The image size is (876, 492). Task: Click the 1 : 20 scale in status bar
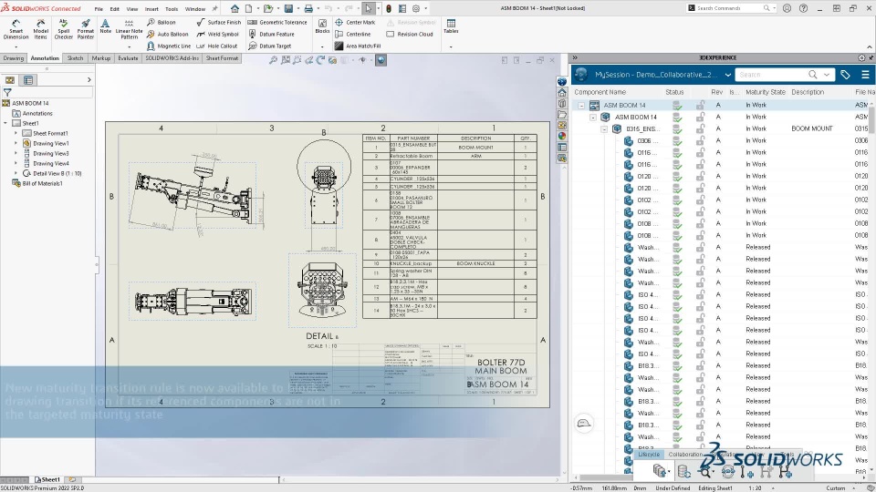[755, 488]
